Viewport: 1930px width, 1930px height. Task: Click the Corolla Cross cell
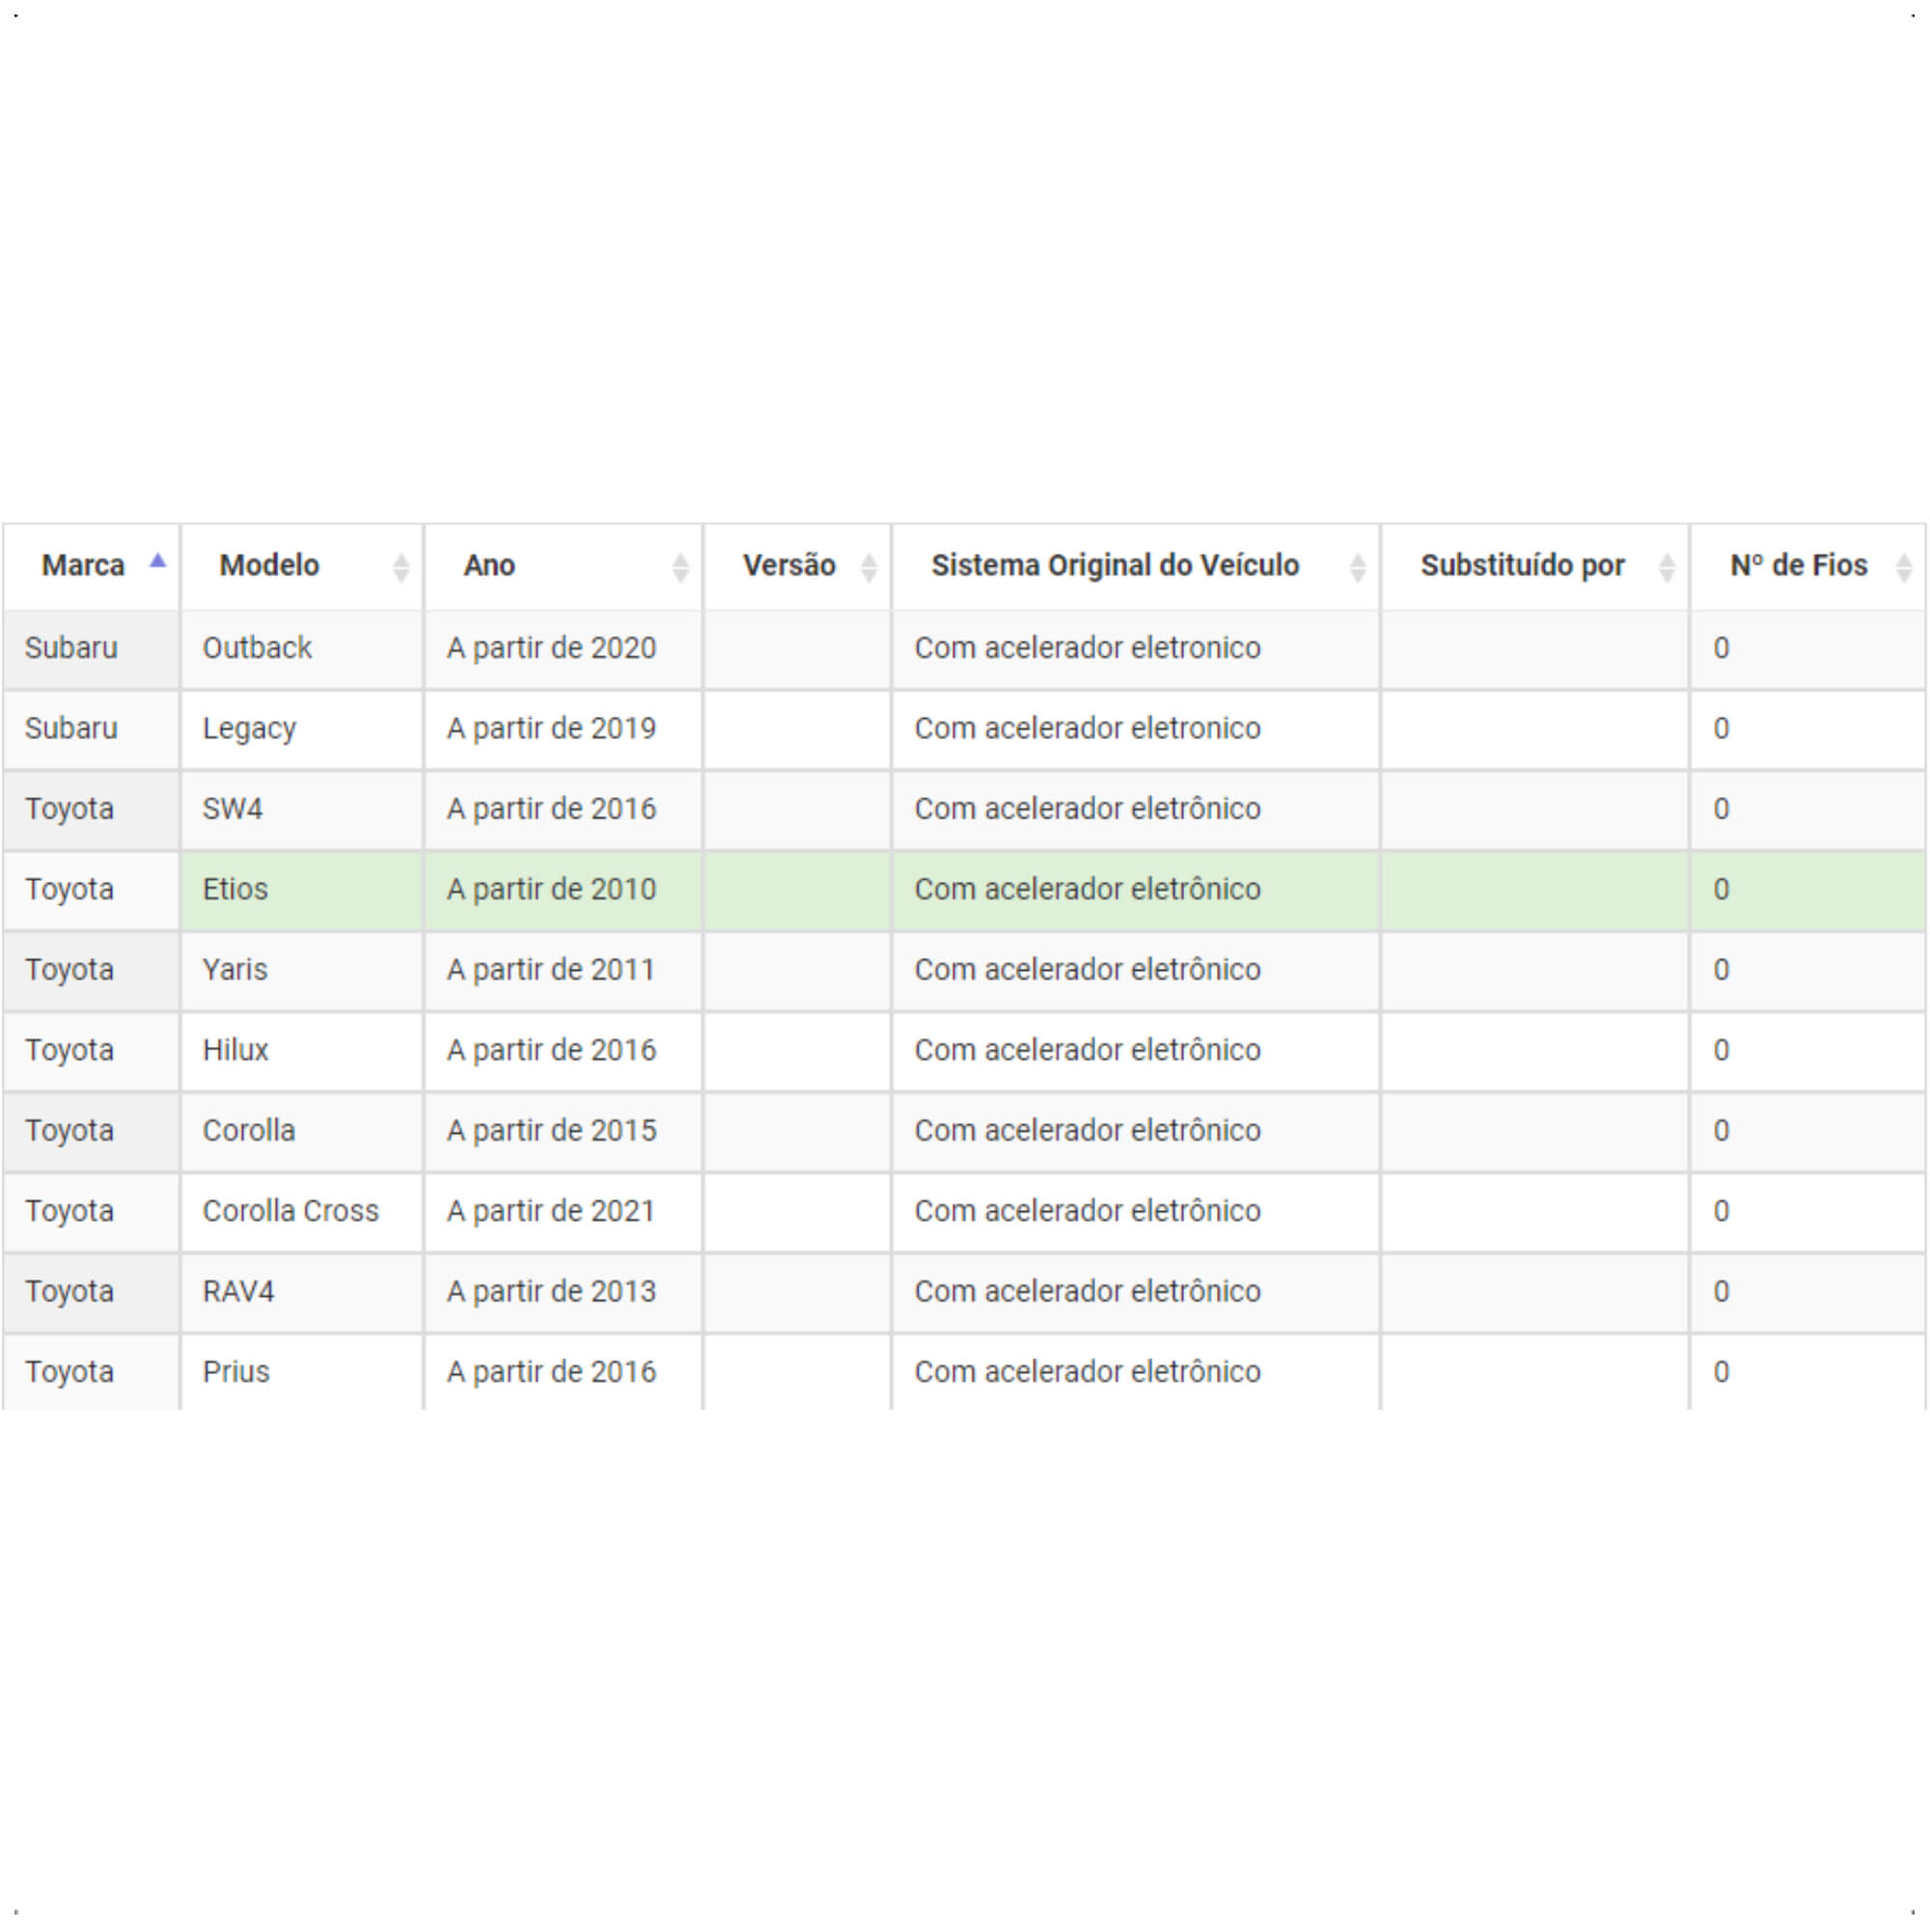pos(302,1212)
